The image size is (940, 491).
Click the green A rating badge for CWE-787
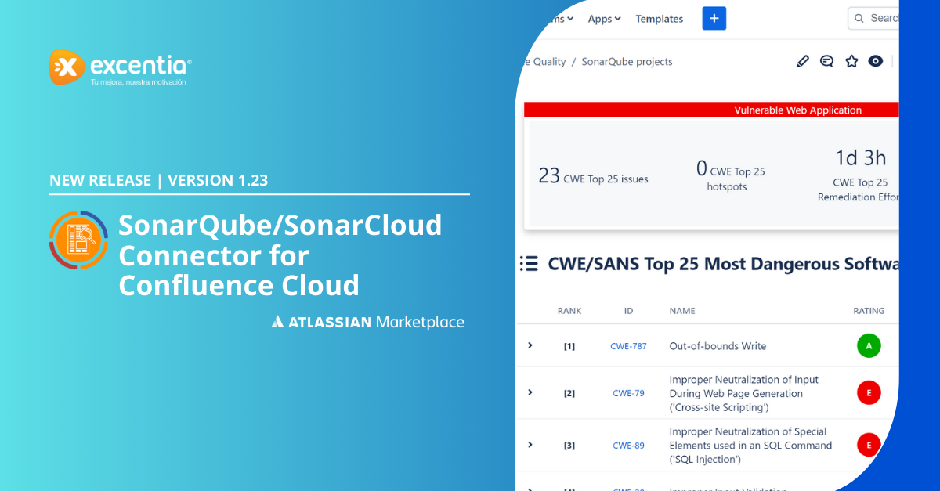pyautogui.click(x=869, y=345)
